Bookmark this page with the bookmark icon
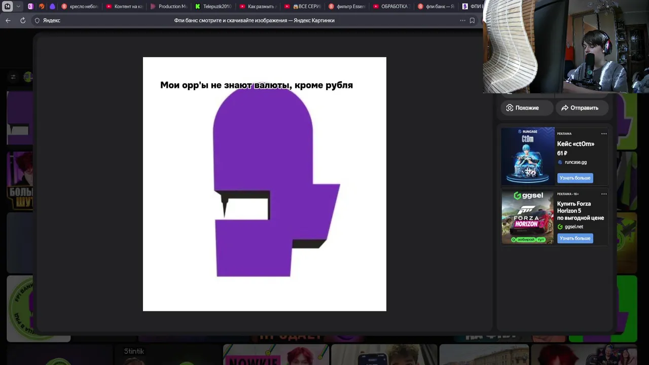The image size is (649, 365). pyautogui.click(x=472, y=20)
